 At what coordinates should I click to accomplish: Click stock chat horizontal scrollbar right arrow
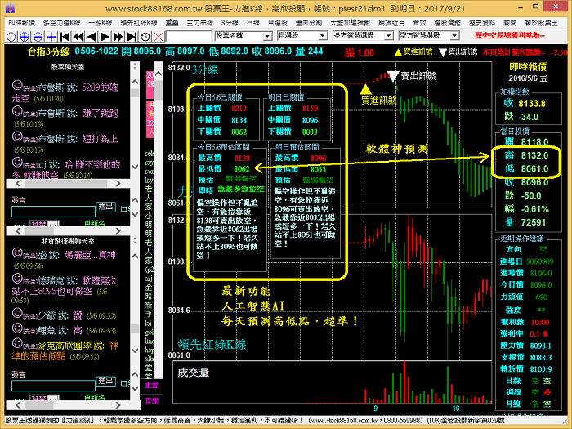point(118,184)
